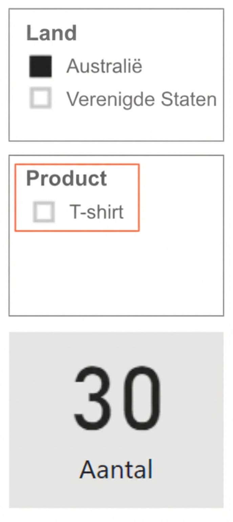The width and height of the screenshot is (233, 522).
Task: Click the Verenigde Staten text label
Action: 141,99
